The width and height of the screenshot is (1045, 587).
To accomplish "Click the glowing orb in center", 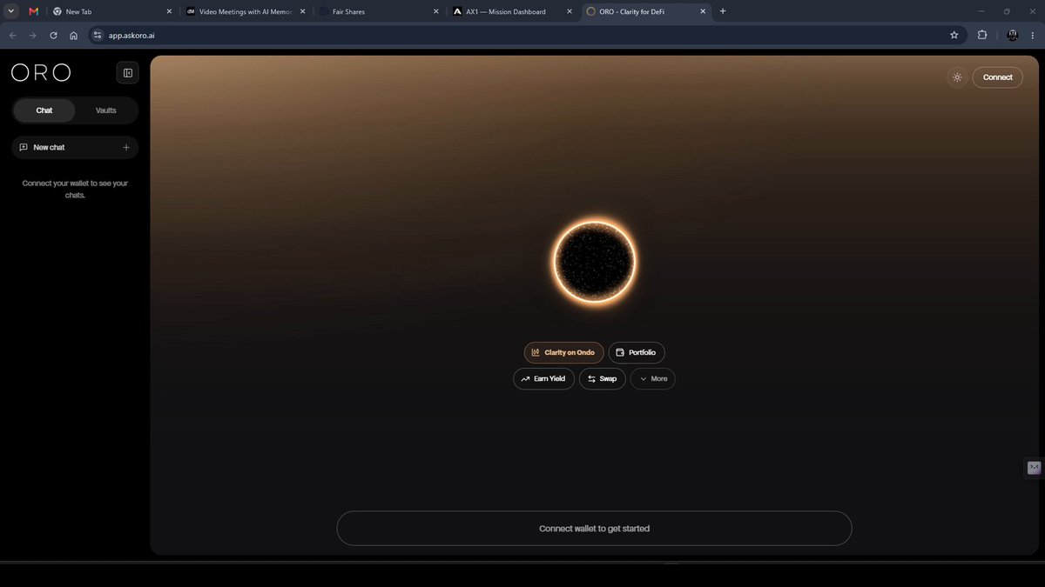I will 595,262.
